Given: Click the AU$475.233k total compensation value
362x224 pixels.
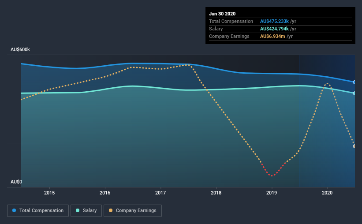Looking at the screenshot, I should click(274, 21).
